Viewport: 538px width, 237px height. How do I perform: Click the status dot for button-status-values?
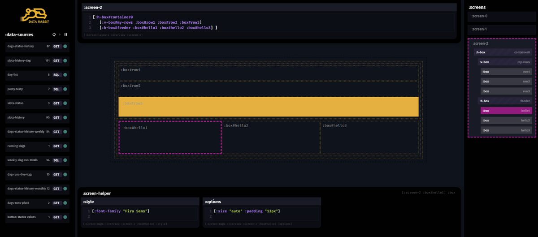[65, 217]
